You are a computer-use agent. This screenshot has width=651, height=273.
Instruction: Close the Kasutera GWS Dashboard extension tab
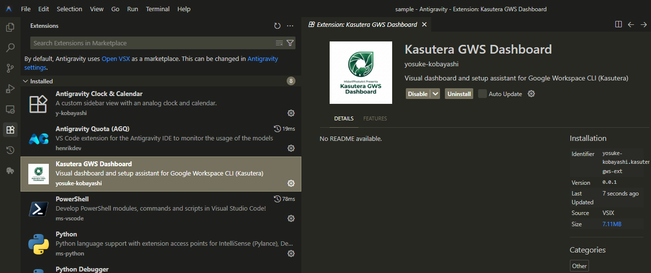point(424,24)
